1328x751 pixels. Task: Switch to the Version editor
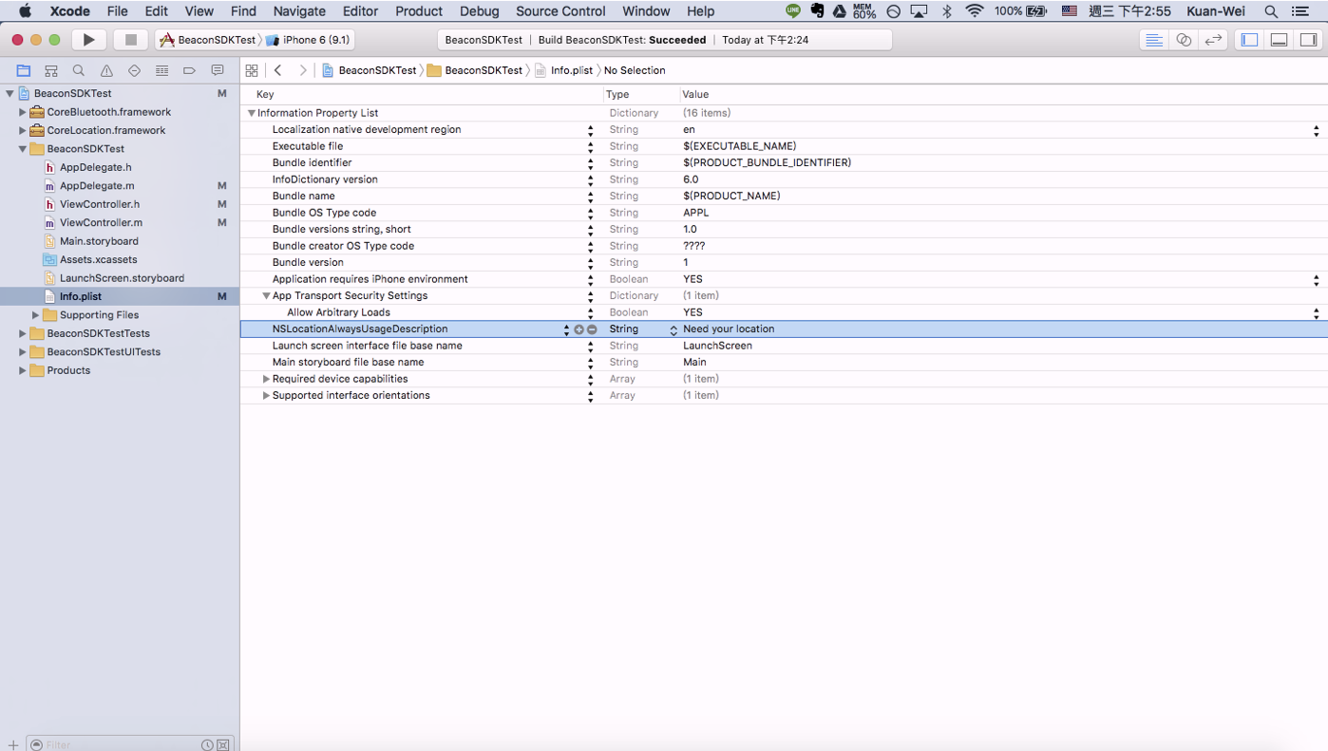click(x=1213, y=40)
